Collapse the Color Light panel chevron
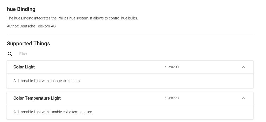Image resolution: width=266 pixels, height=122 pixels. (243, 67)
